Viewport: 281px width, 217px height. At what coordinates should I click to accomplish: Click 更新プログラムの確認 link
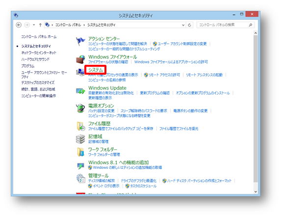pos(154,93)
